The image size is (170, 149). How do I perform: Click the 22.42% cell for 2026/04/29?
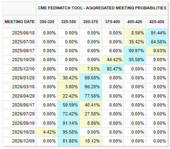tap(69, 96)
